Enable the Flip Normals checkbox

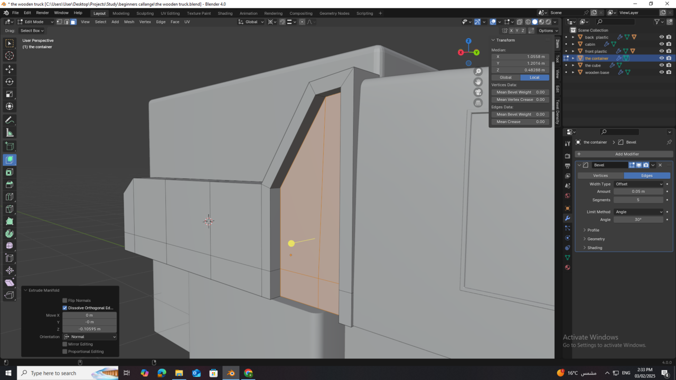point(64,300)
